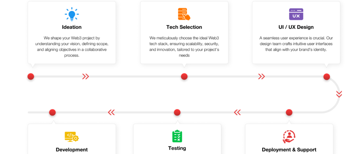The image size is (363, 154).
Task: Click left chevrons between Testing and Development
Action: pyautogui.click(x=111, y=112)
